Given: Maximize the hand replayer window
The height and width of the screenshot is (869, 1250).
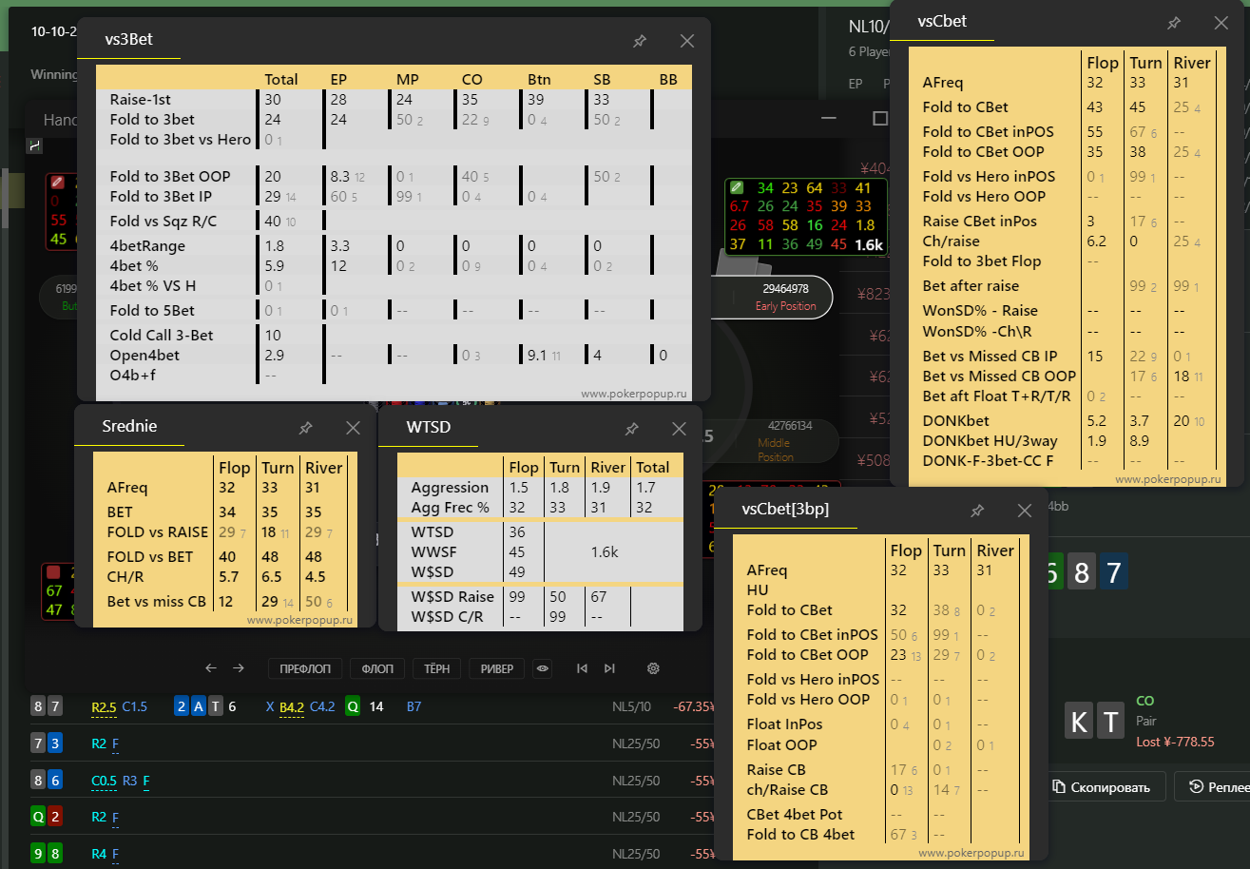Looking at the screenshot, I should click(x=880, y=118).
